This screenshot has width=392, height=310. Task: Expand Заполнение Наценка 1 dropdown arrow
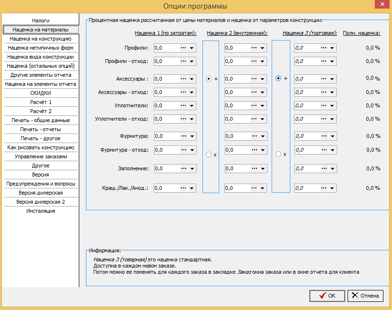click(192, 168)
